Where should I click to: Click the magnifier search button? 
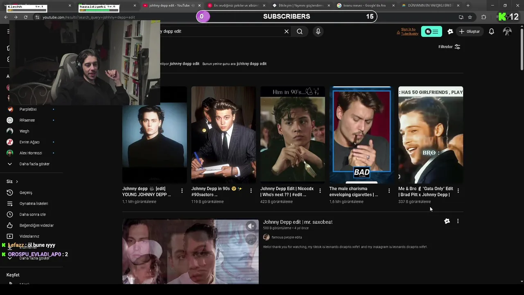coord(300,32)
